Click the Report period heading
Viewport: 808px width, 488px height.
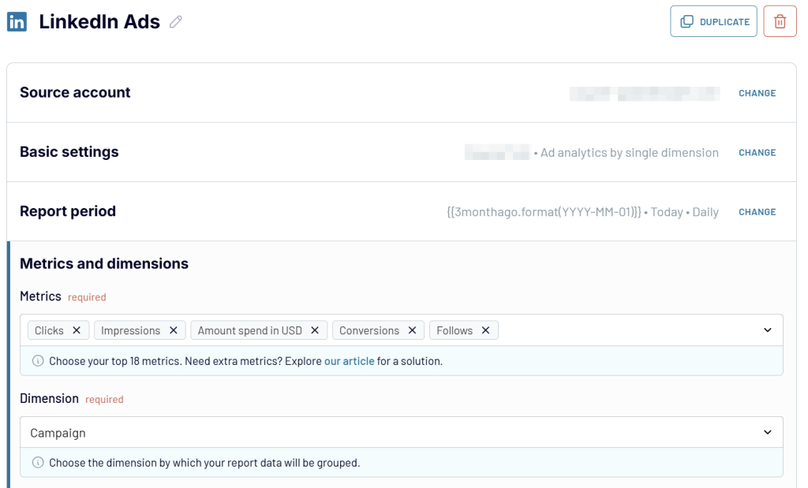pos(68,211)
